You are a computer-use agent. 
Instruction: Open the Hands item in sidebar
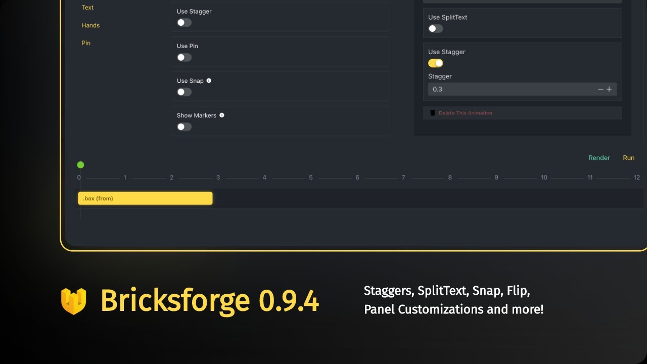coord(90,25)
